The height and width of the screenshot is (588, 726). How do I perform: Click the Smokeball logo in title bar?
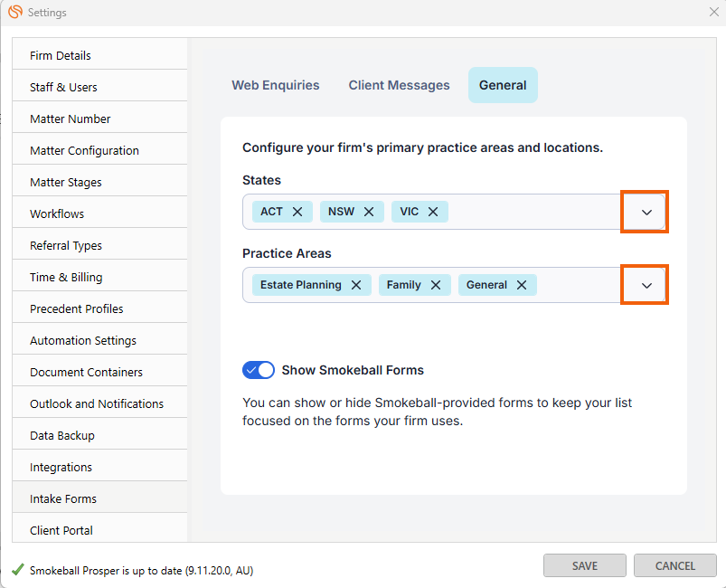coord(14,13)
